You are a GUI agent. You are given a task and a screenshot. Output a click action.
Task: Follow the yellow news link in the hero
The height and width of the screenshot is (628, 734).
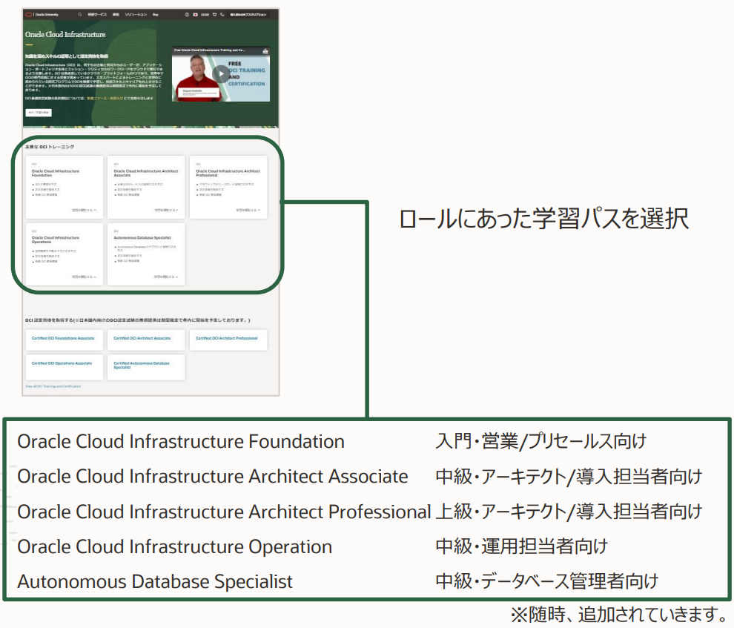point(105,99)
